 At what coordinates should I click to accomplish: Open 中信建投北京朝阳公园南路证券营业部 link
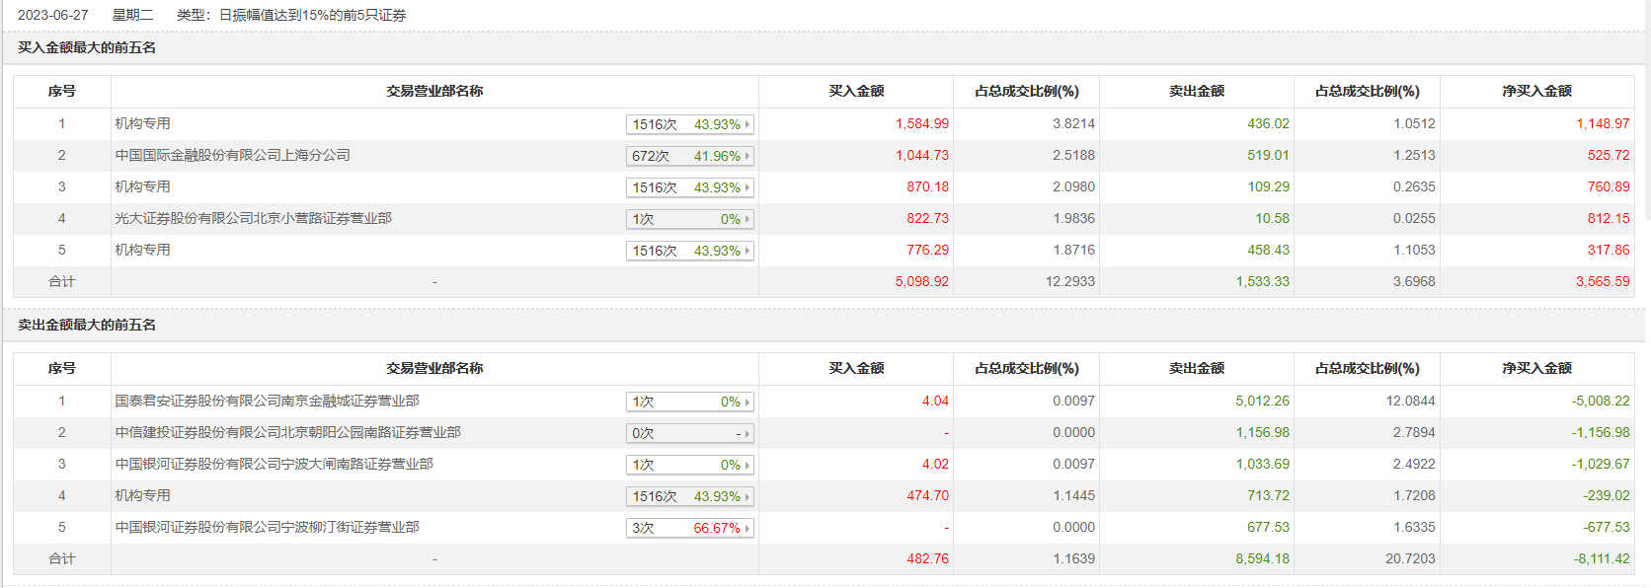coord(287,432)
